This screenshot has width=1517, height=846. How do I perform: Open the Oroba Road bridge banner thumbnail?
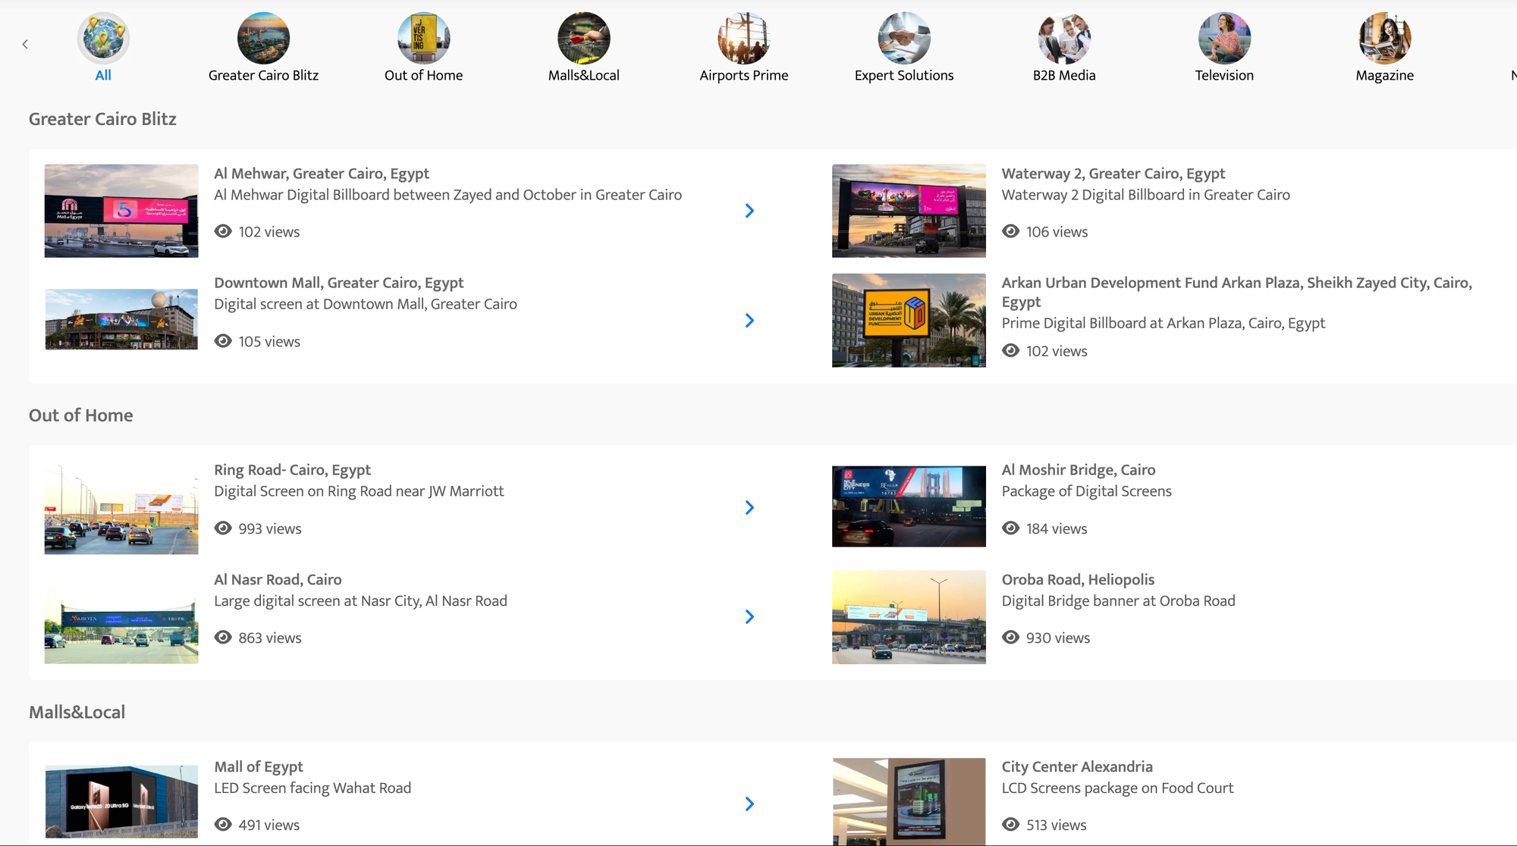[909, 617]
